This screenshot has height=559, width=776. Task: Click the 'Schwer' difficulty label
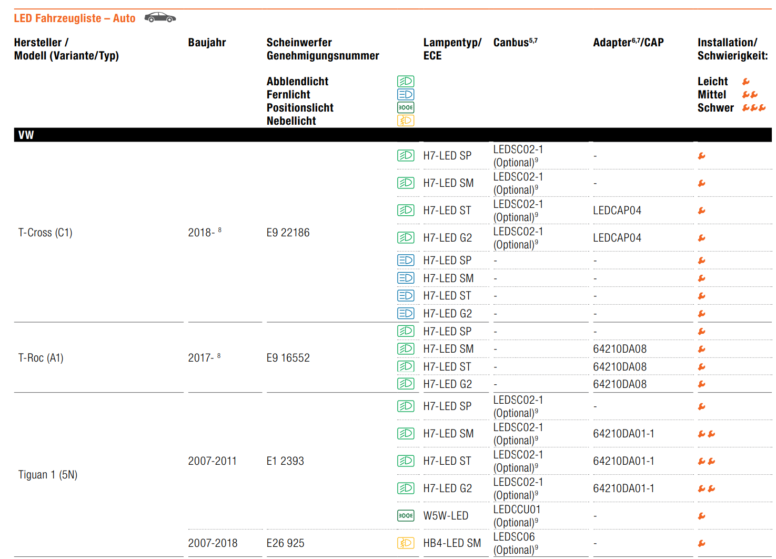click(715, 108)
